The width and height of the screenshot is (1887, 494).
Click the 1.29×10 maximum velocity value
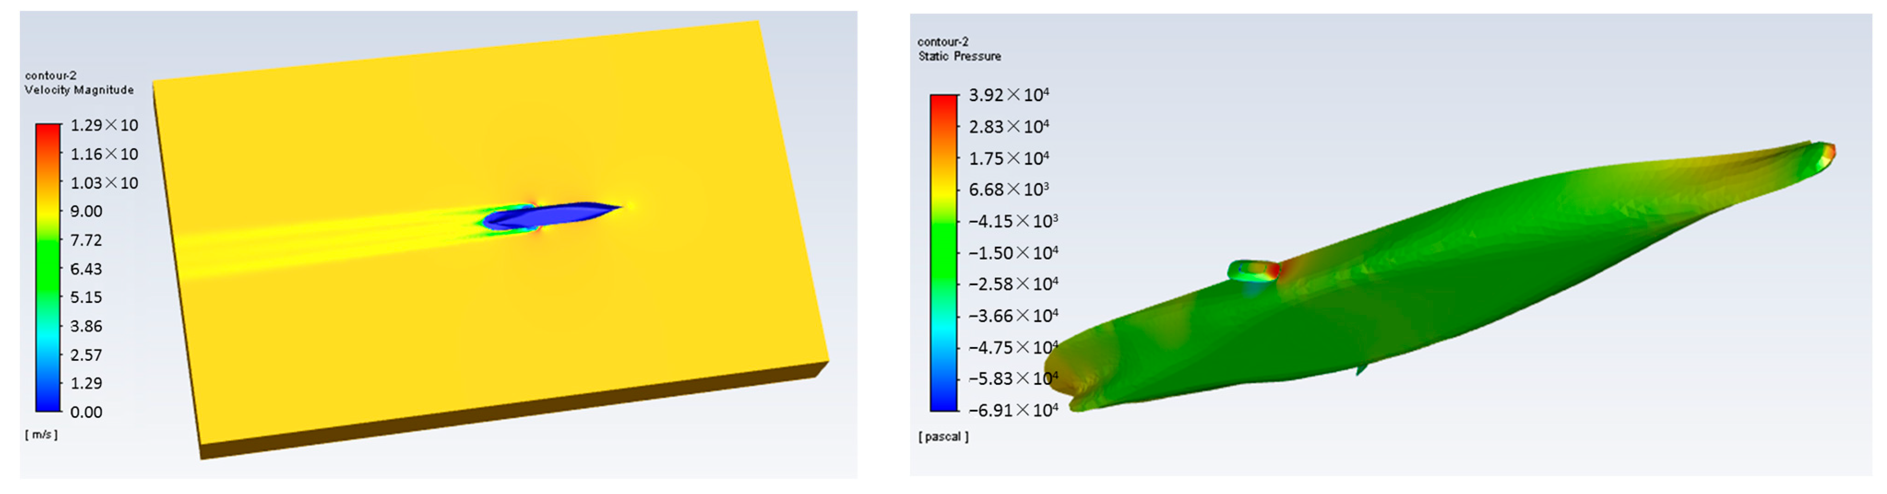pyautogui.click(x=104, y=125)
